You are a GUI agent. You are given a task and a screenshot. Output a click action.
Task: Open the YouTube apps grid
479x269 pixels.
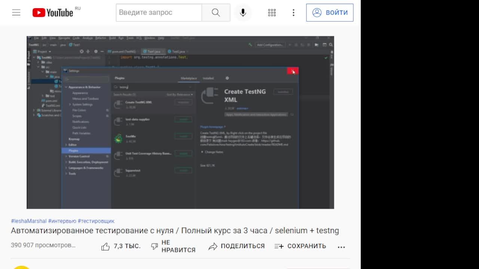click(272, 12)
